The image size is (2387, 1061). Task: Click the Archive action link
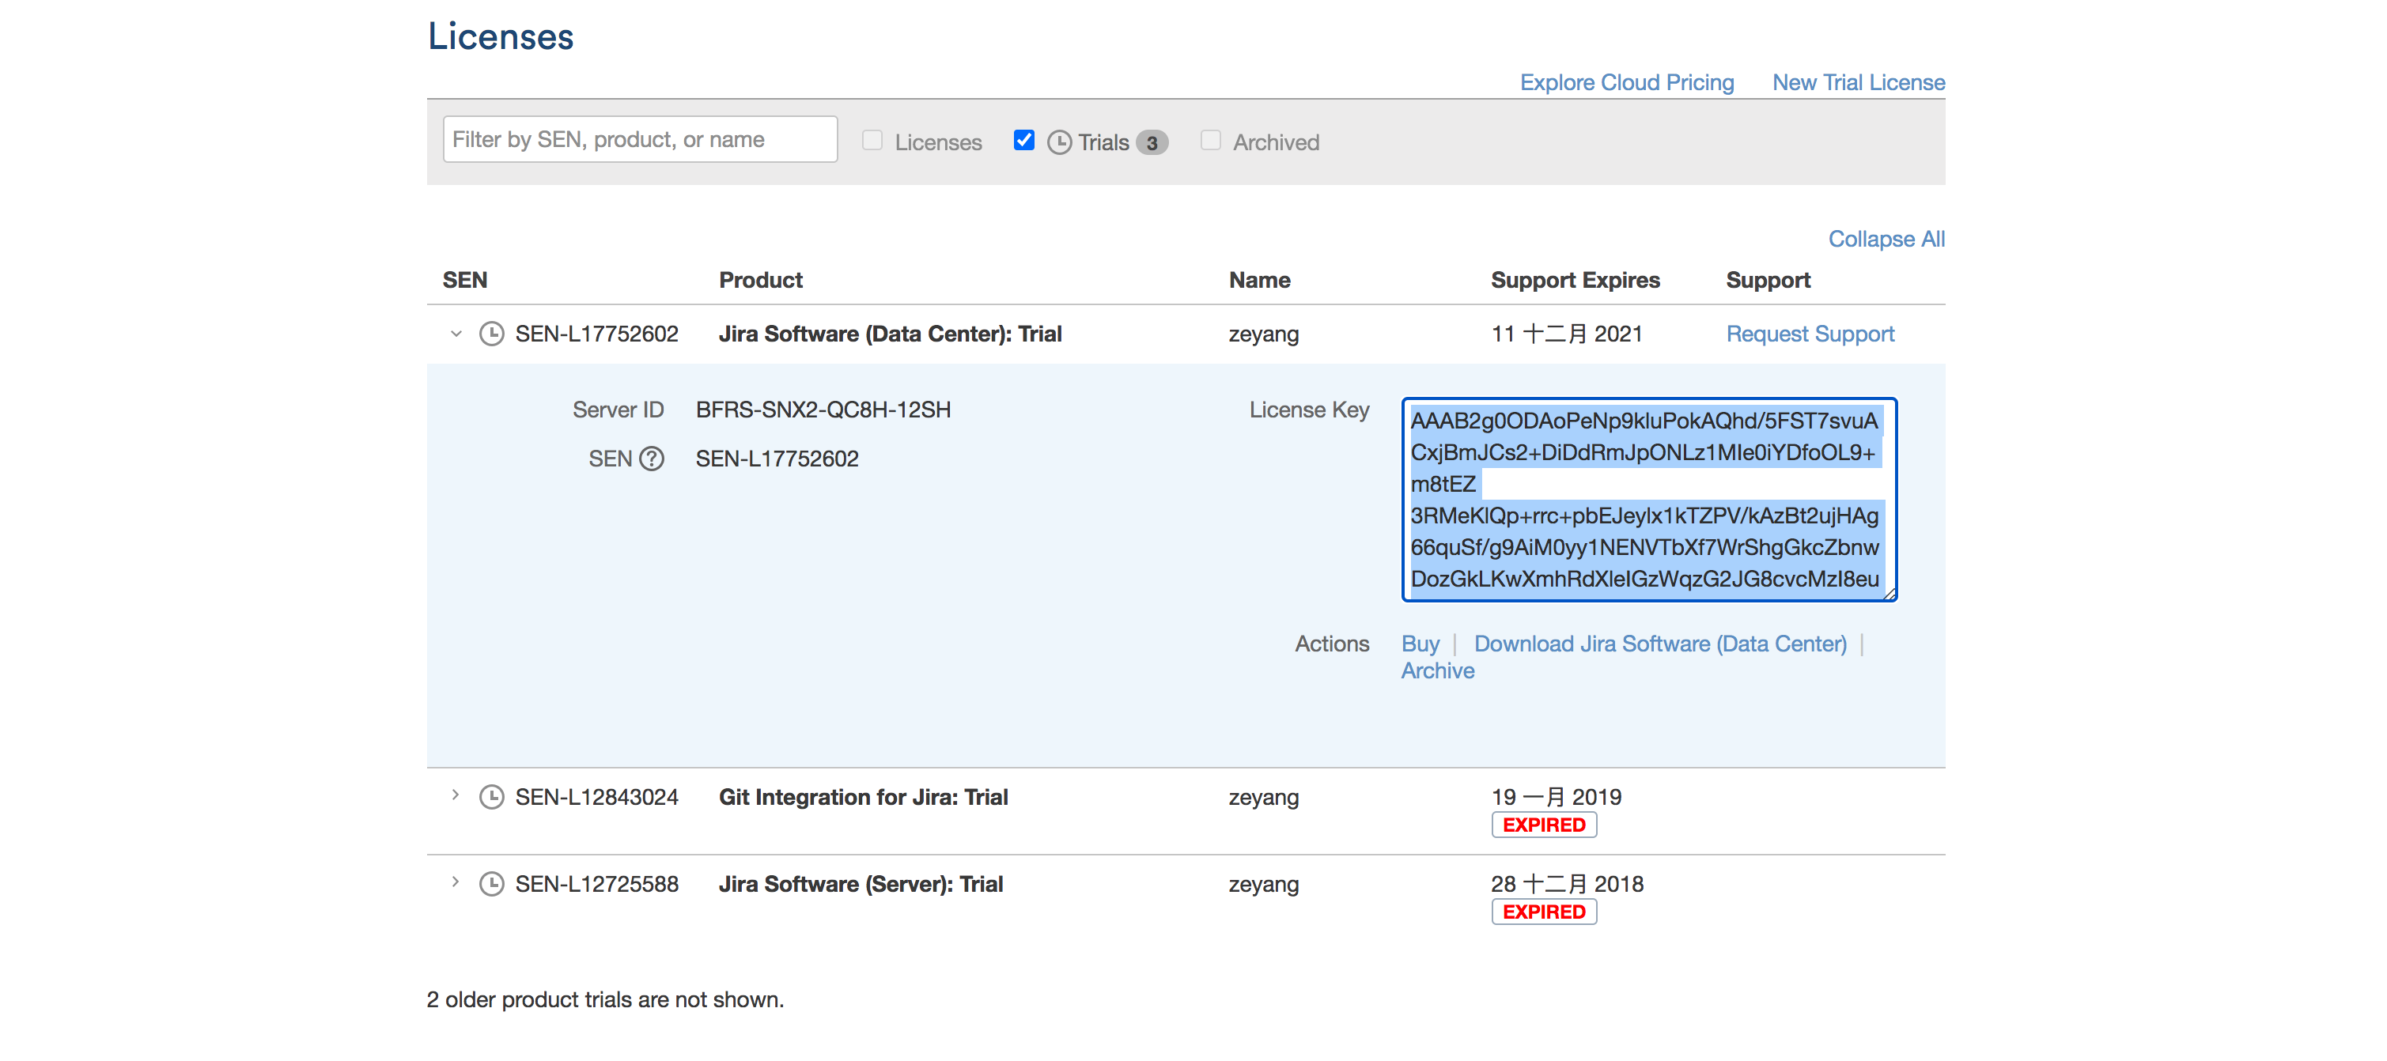pos(1437,671)
